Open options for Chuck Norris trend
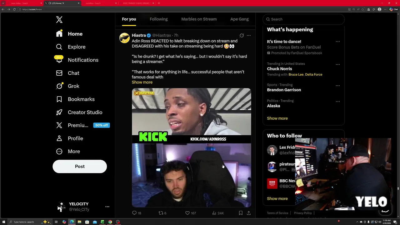 [x=338, y=65]
